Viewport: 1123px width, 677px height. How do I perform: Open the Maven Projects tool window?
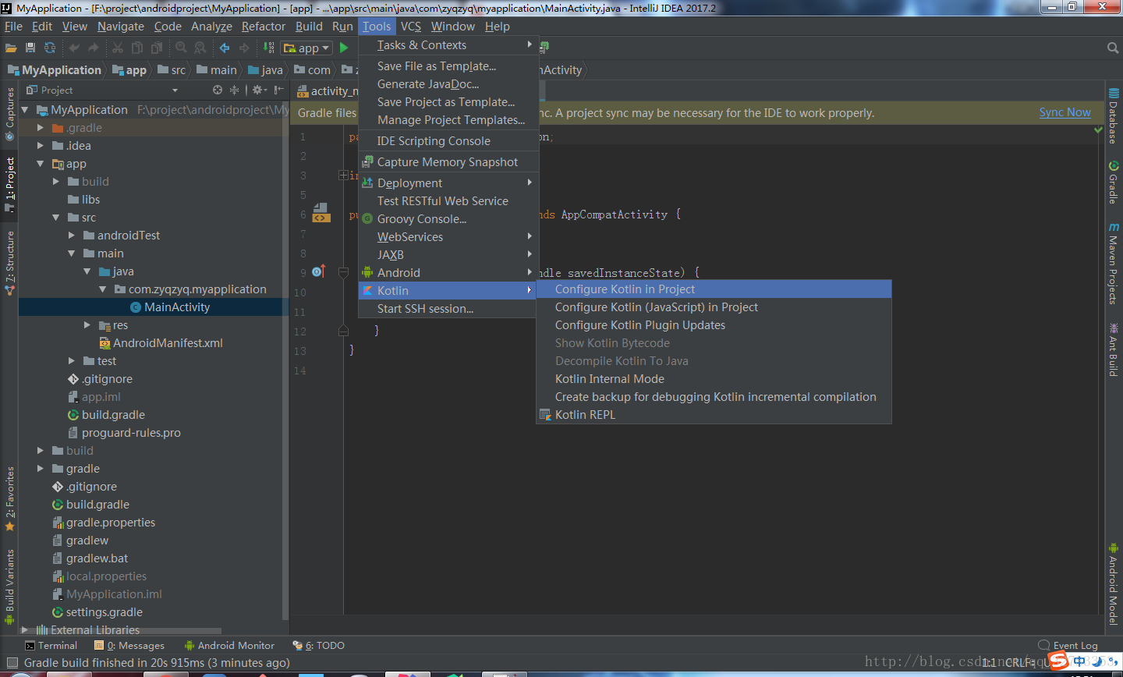1113,264
